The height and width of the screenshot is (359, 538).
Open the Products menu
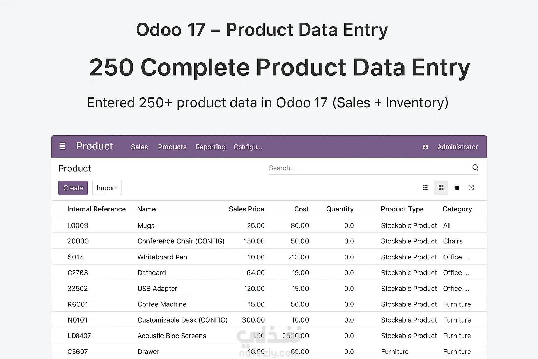coord(172,147)
